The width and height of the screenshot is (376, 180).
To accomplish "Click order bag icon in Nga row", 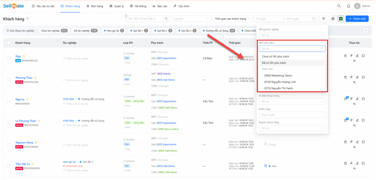I will click(345, 56).
